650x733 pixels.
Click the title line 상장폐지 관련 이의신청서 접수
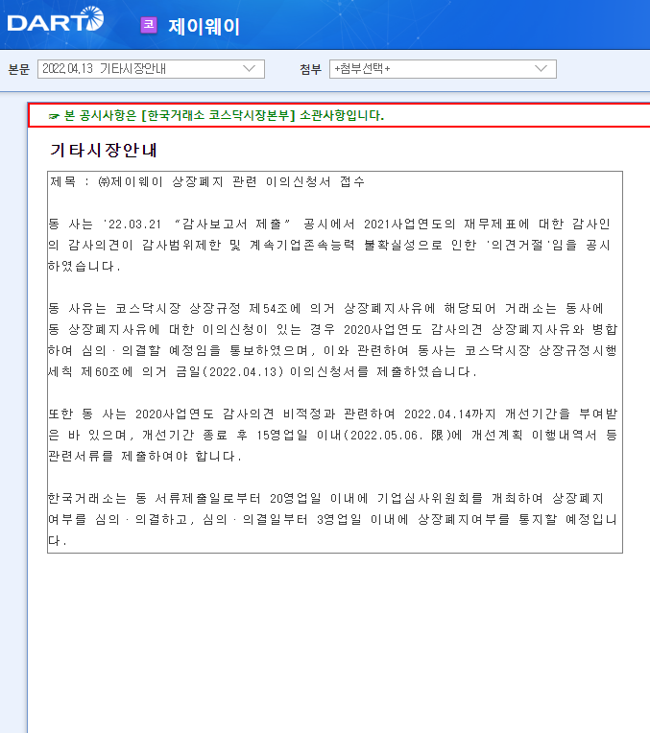pos(207,182)
